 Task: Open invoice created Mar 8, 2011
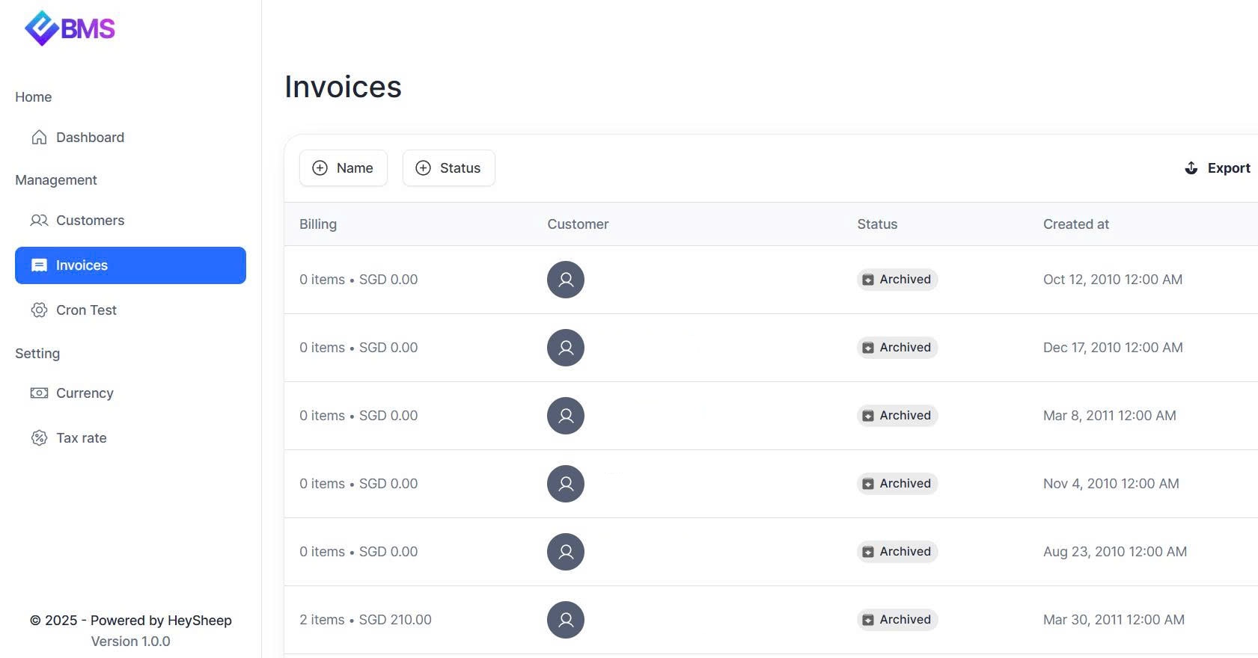(x=1109, y=416)
